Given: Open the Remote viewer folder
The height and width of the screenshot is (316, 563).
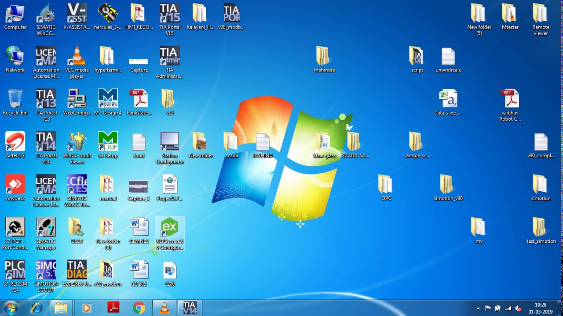Looking at the screenshot, I should (541, 20).
